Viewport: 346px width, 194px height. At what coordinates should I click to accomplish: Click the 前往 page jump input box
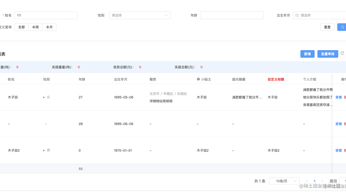coord(343,181)
